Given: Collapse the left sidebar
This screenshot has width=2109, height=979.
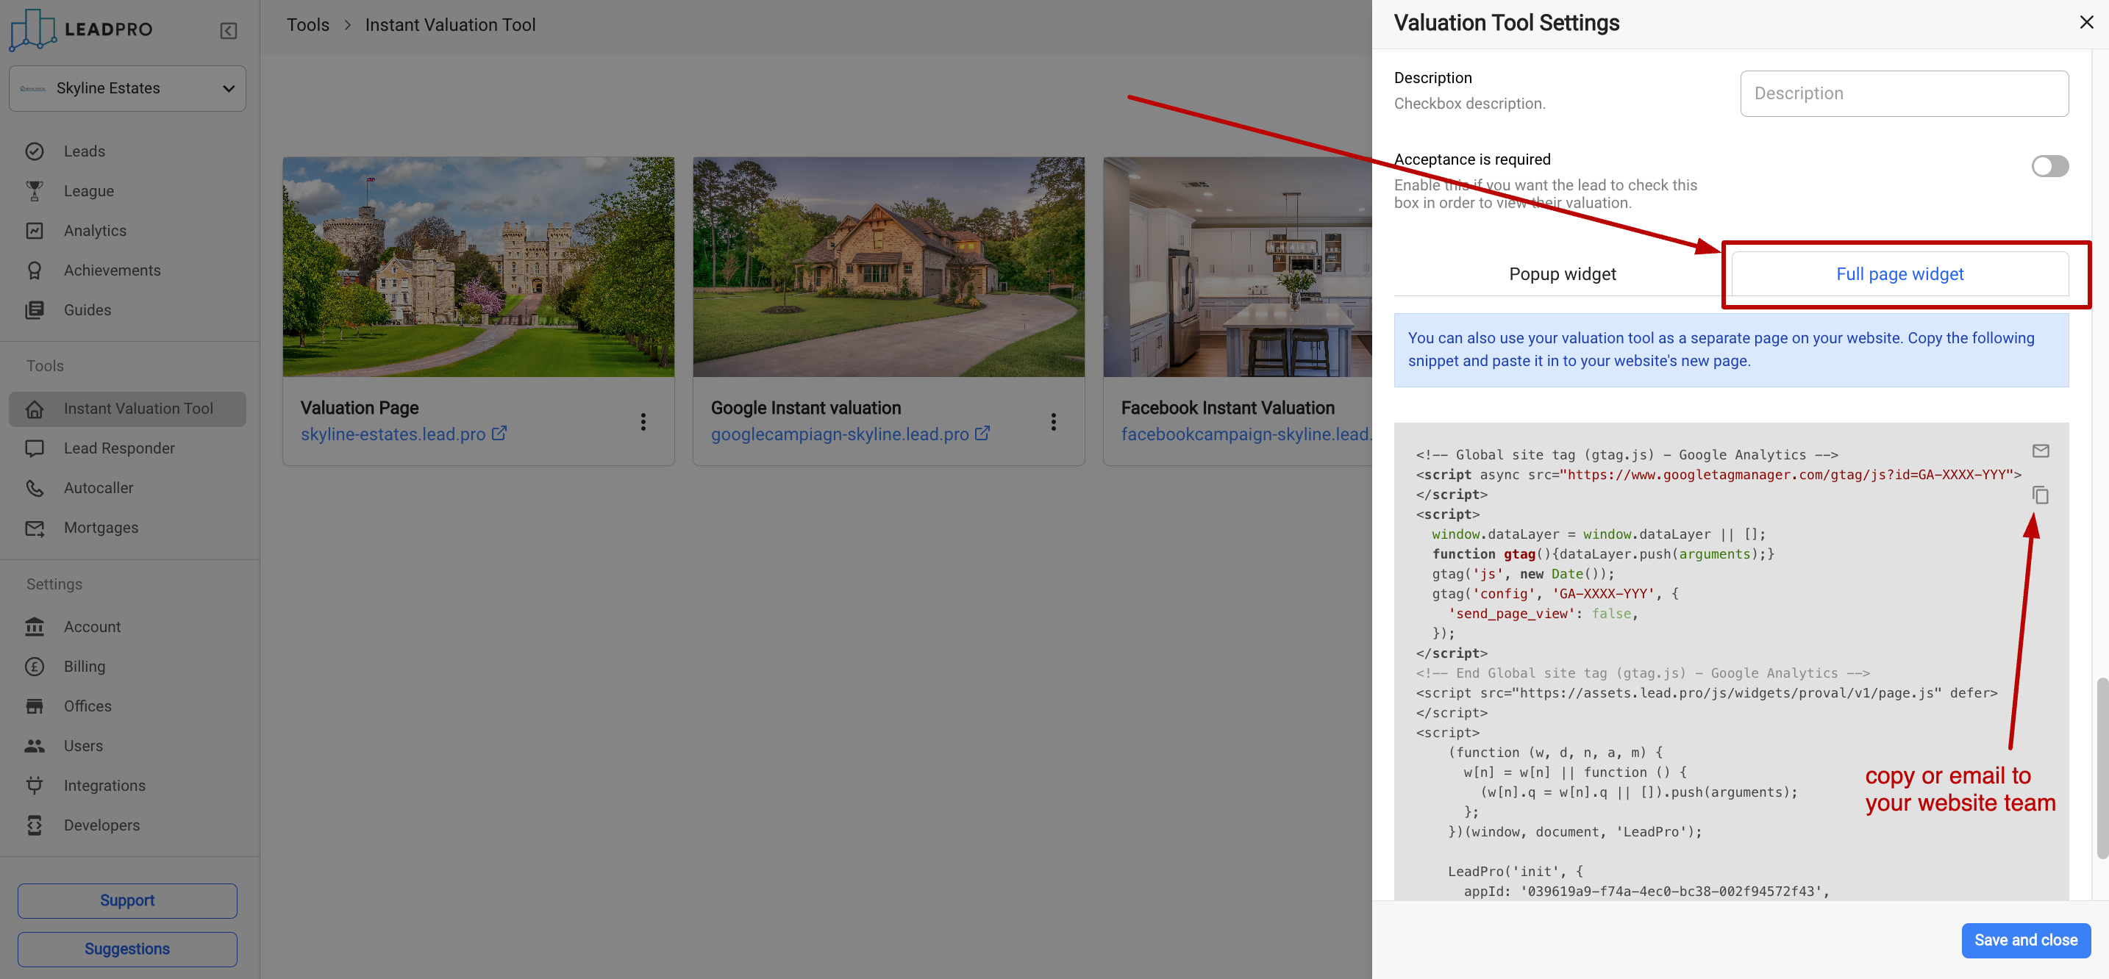Looking at the screenshot, I should point(229,30).
